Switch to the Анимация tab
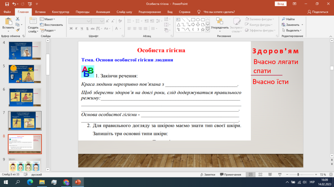Viewport: 334px width, 187px height. (103, 12)
